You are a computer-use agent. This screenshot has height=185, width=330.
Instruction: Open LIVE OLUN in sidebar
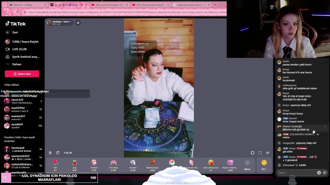click(x=16, y=49)
